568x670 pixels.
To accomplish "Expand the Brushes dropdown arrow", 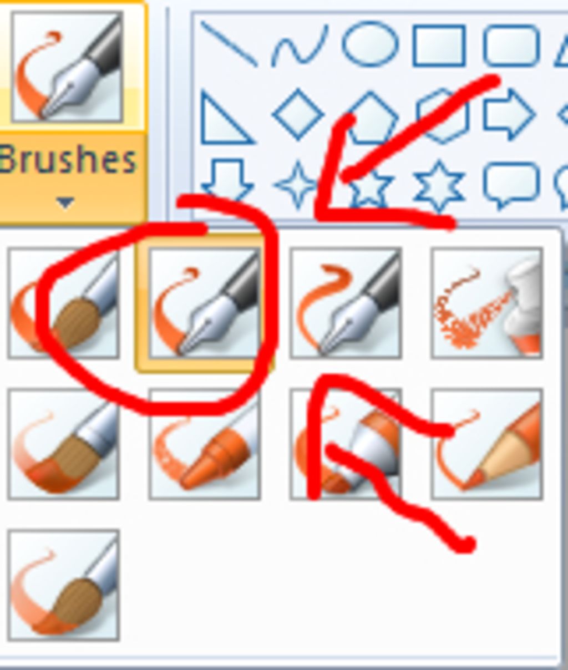I will click(x=65, y=204).
